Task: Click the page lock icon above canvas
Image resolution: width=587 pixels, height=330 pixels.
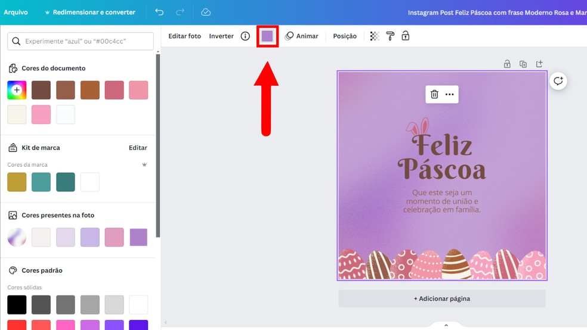Action: [x=507, y=64]
